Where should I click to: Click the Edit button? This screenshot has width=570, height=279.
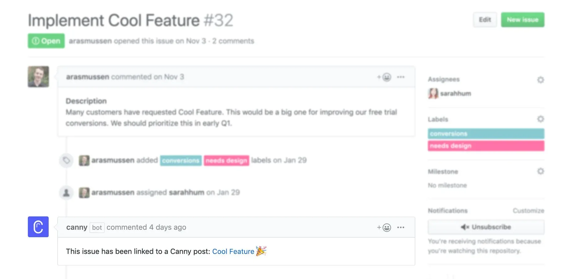(484, 20)
